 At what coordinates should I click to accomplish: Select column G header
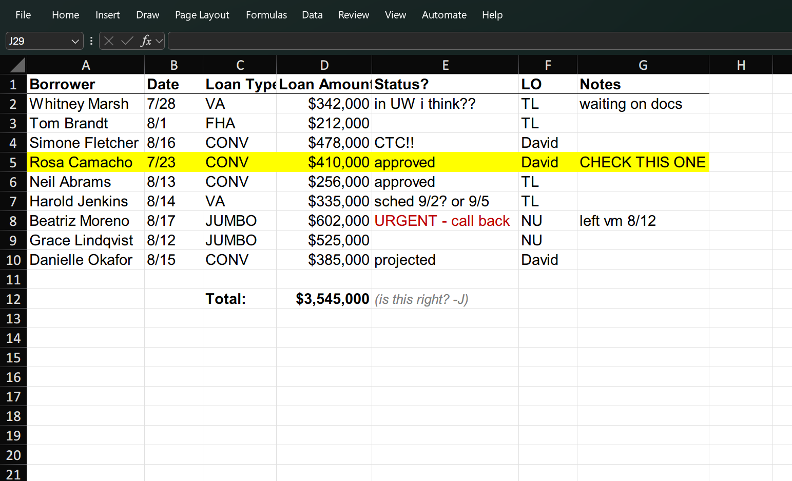(643, 65)
